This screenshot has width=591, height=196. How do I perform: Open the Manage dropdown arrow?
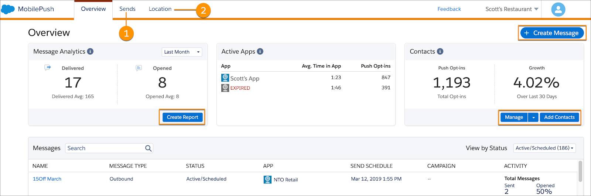click(533, 117)
